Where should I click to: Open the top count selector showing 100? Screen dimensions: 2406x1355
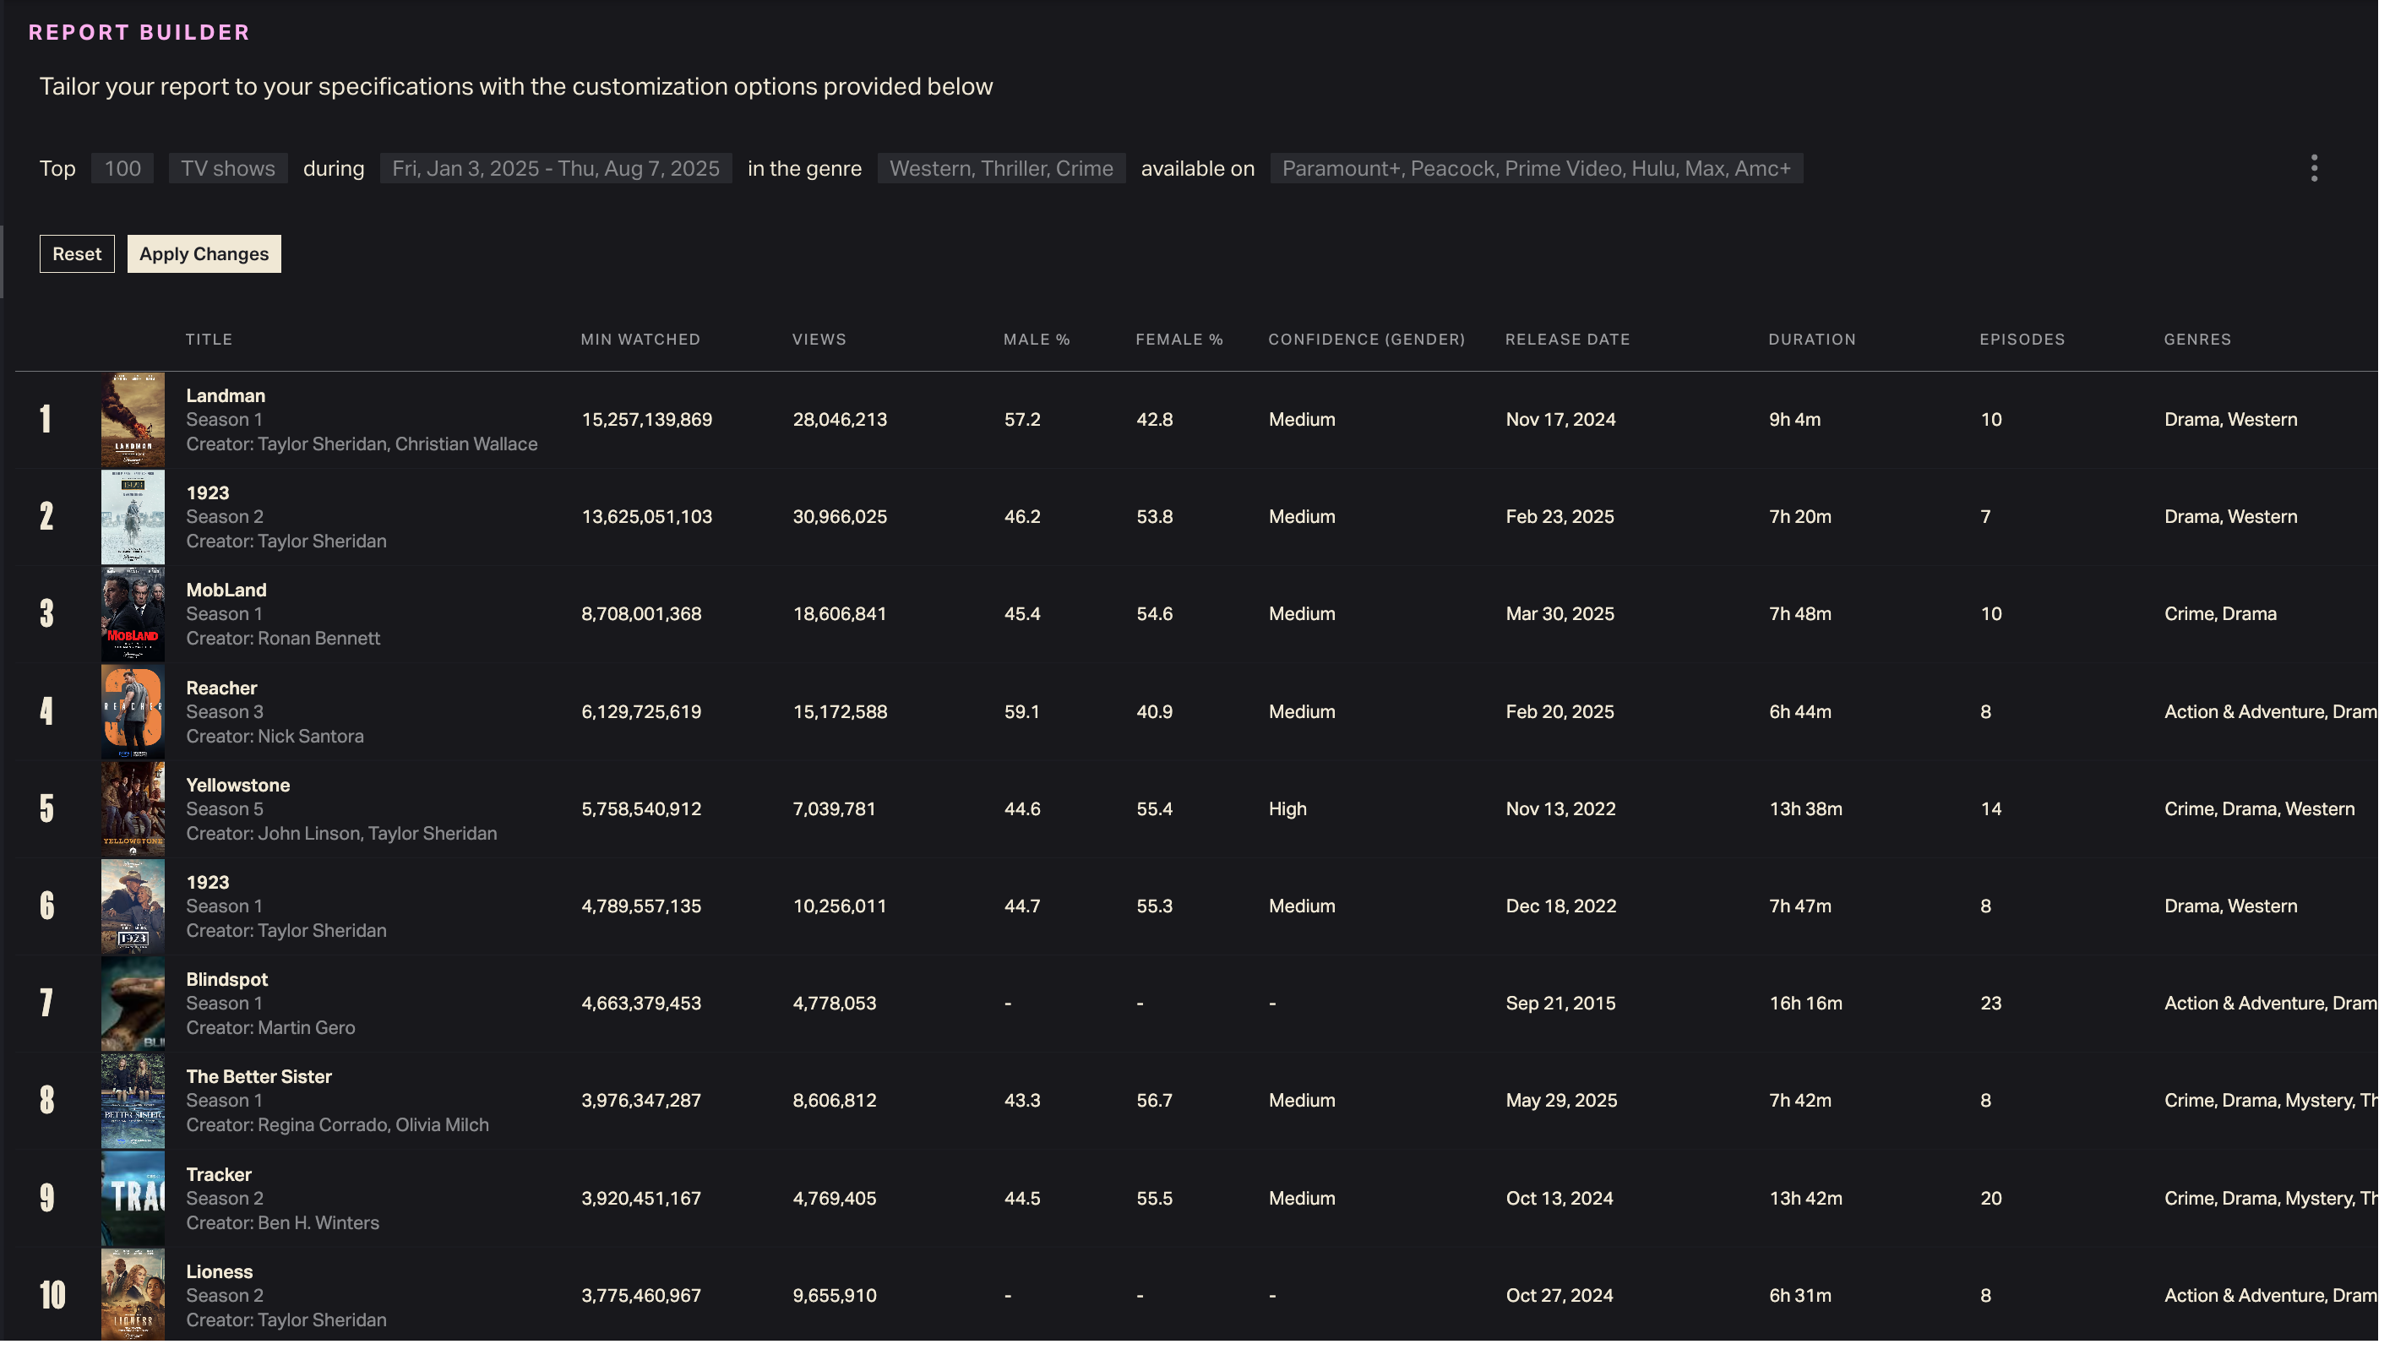point(122,168)
